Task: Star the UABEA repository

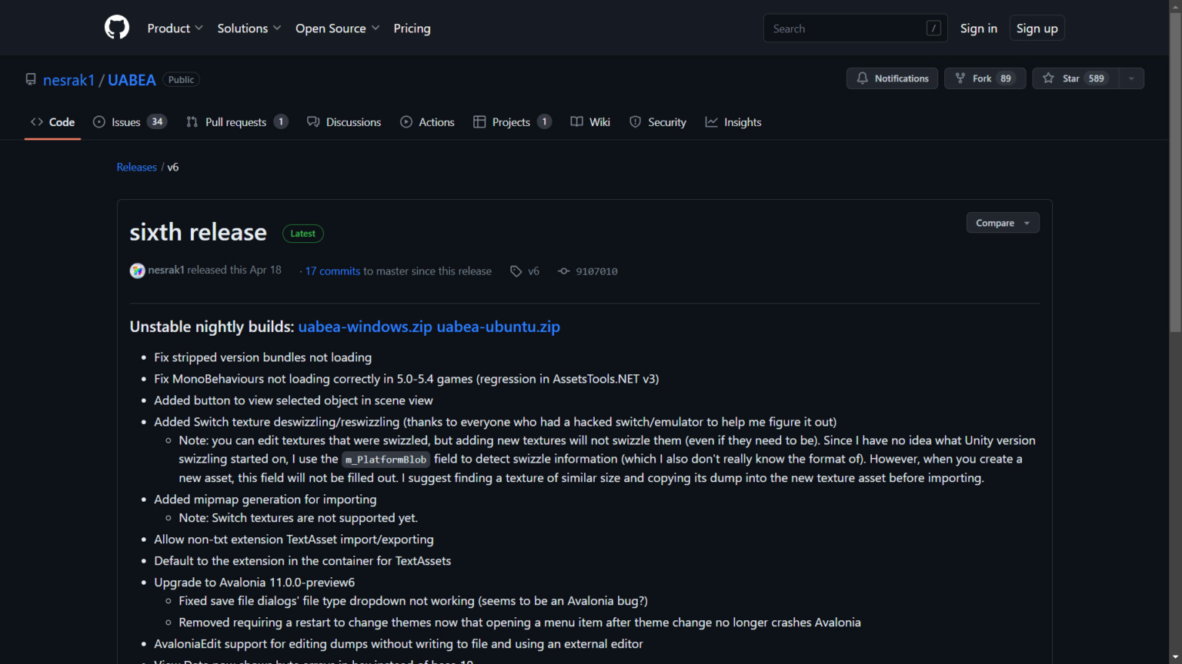Action: point(1075,78)
